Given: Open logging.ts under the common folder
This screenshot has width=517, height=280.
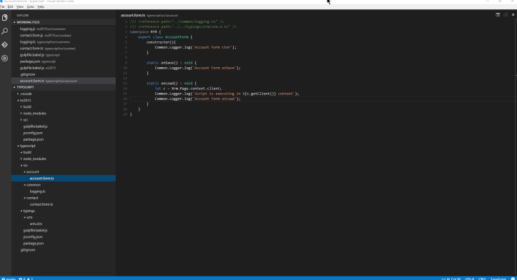Looking at the screenshot, I should point(64,191).
